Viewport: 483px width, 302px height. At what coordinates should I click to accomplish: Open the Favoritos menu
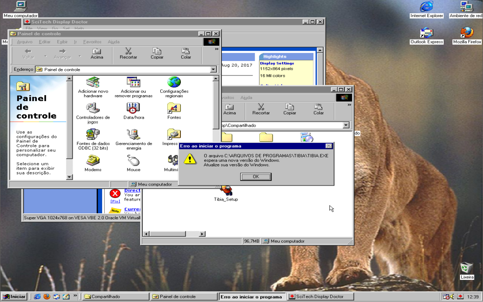pyautogui.click(x=92, y=42)
